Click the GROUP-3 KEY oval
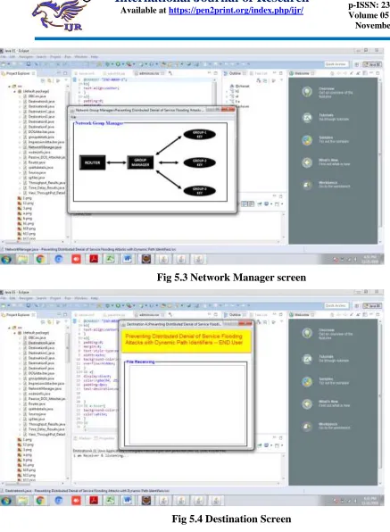The height and width of the screenshot is (532, 390). tap(199, 191)
